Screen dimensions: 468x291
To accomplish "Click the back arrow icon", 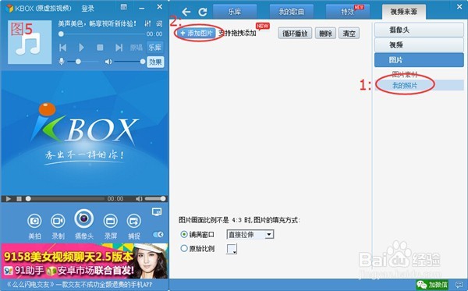I will point(186,12).
